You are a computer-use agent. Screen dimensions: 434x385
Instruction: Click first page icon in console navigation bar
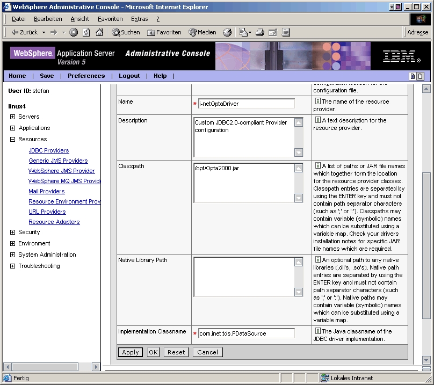coord(413,76)
